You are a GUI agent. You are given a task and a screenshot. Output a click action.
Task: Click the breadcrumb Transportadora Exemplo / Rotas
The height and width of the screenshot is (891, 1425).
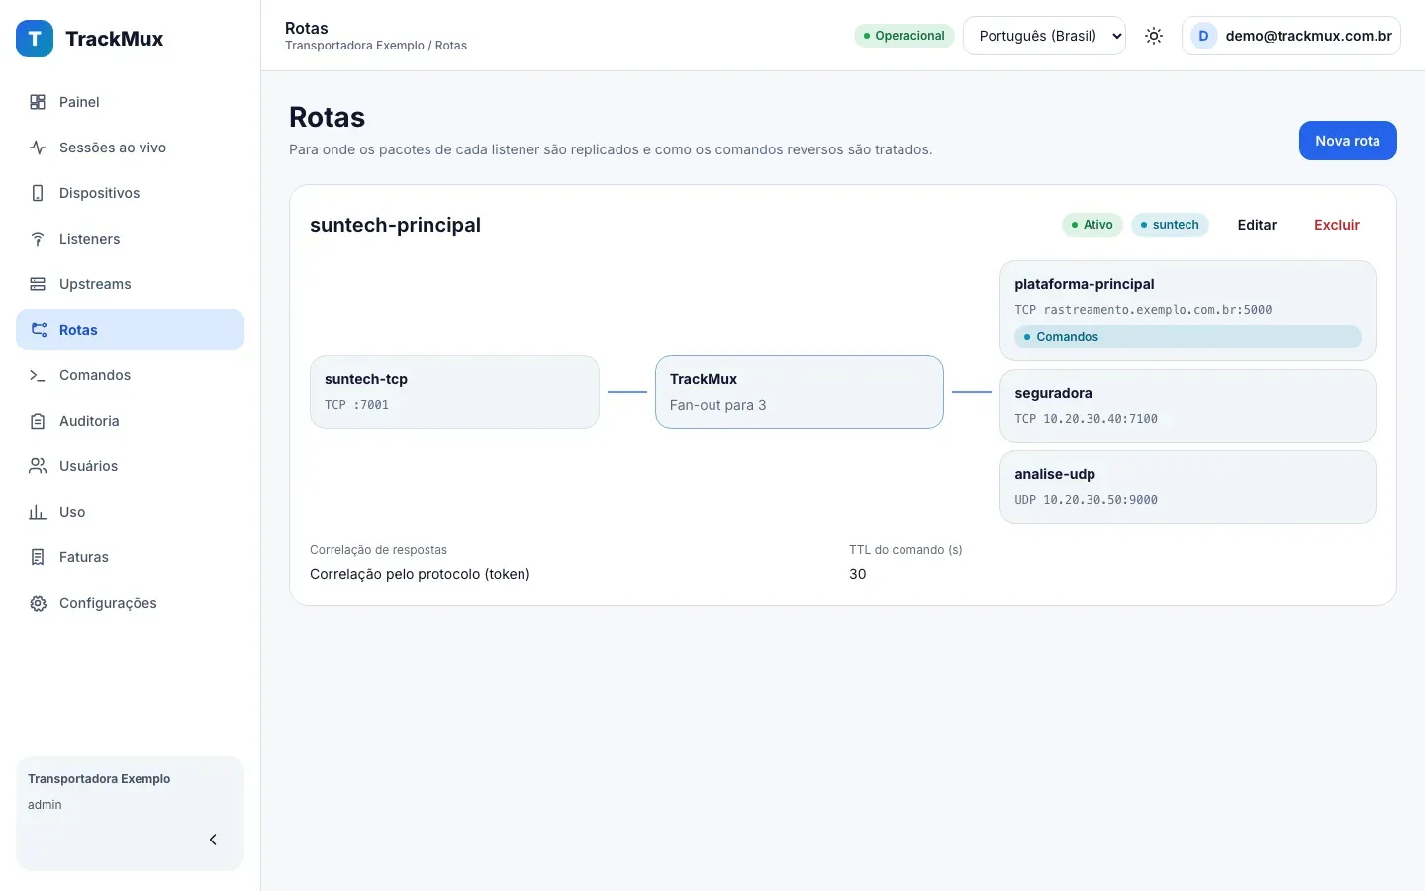[376, 46]
